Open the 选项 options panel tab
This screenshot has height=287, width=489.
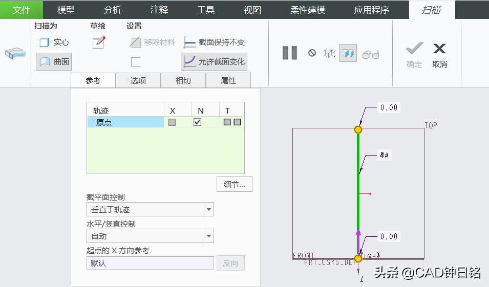coord(138,81)
